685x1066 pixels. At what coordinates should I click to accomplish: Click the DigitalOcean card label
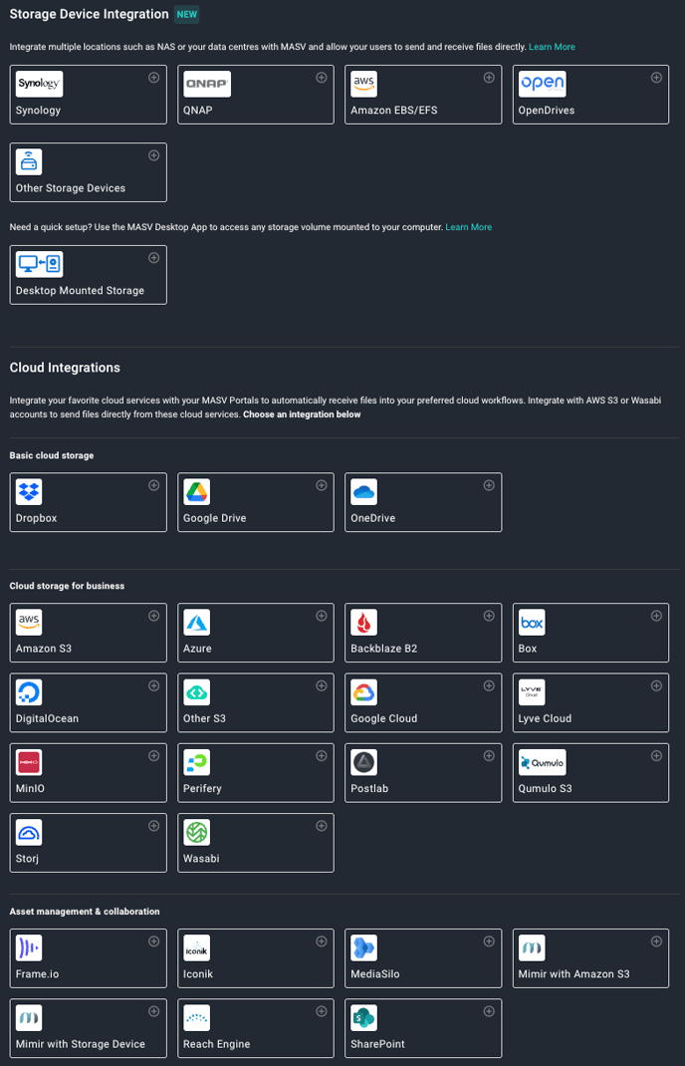[47, 718]
